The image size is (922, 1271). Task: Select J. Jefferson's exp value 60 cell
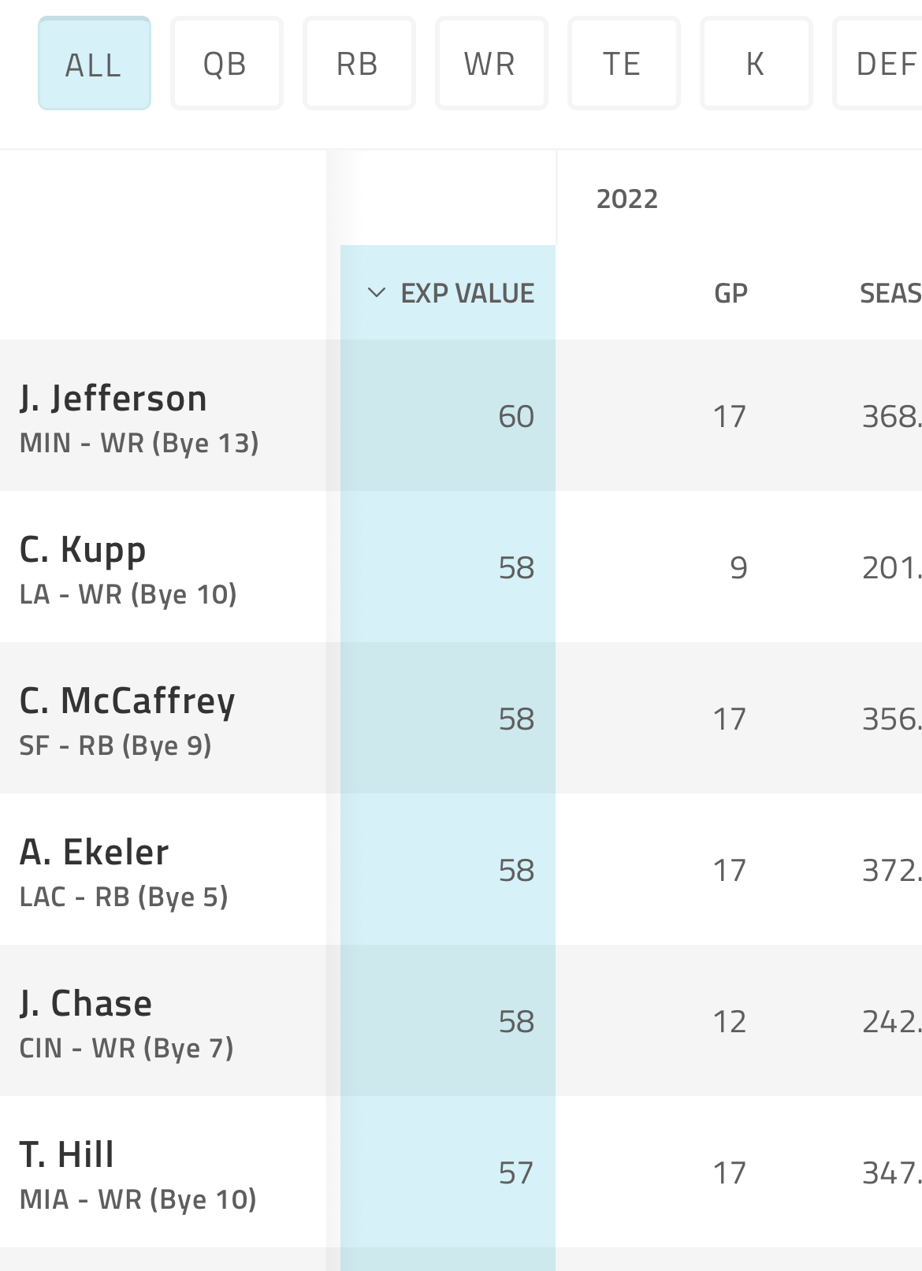448,416
